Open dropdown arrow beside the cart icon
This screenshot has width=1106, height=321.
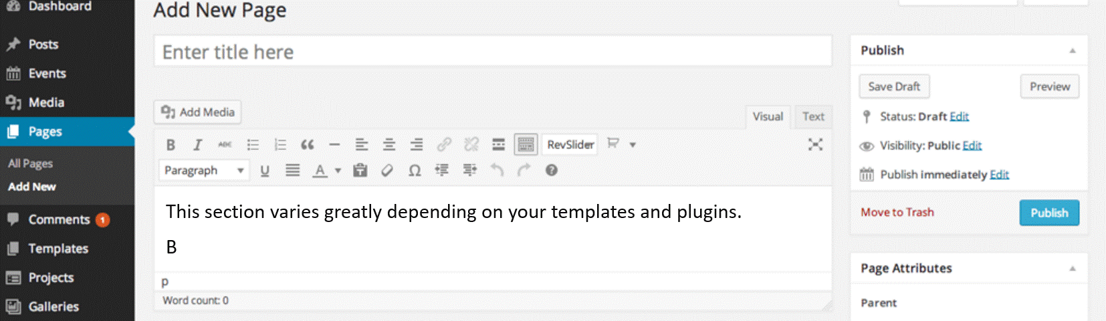633,144
